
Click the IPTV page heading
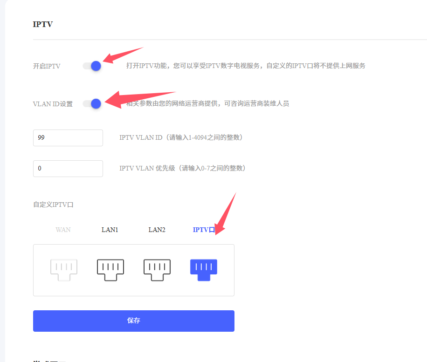[43, 24]
